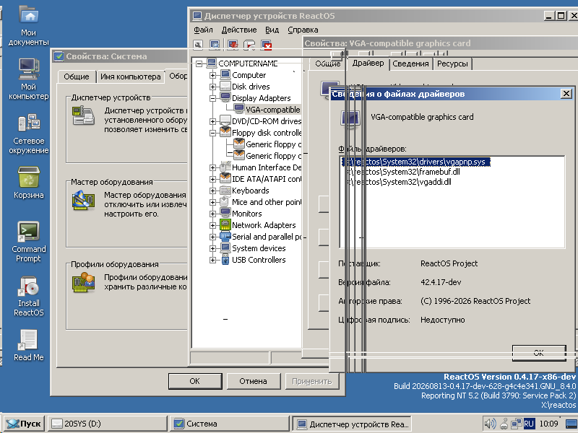Click the 42.4.17-dev file version value
Screen dimensions: 578x433
pos(441,282)
